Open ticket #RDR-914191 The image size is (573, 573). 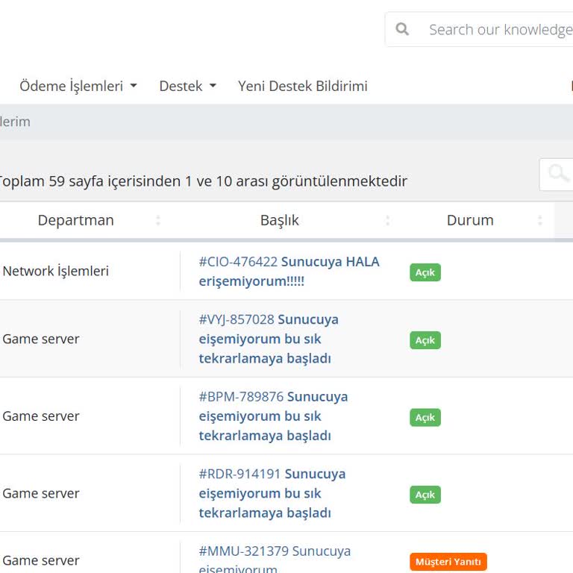point(272,493)
